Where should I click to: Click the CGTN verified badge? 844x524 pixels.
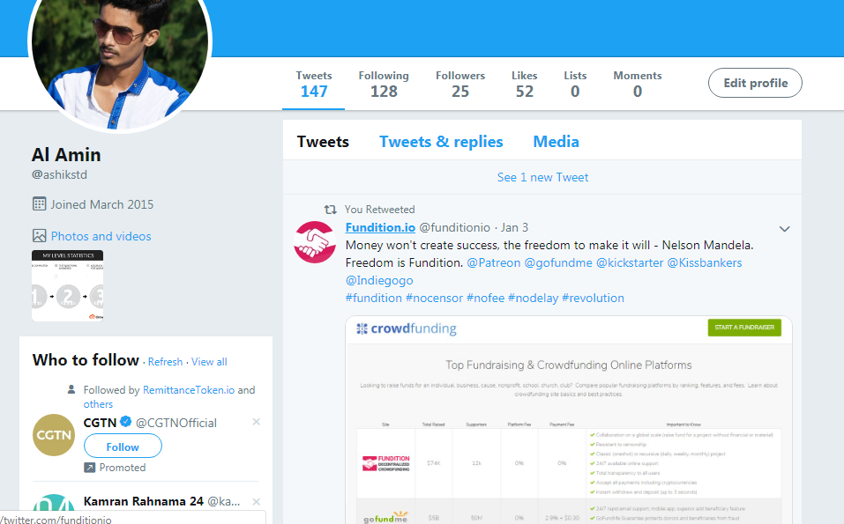tap(125, 421)
